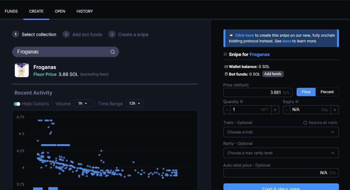Open the help tooltip beside Expiry
Screen dimensions: 350x190
[x=296, y=101]
